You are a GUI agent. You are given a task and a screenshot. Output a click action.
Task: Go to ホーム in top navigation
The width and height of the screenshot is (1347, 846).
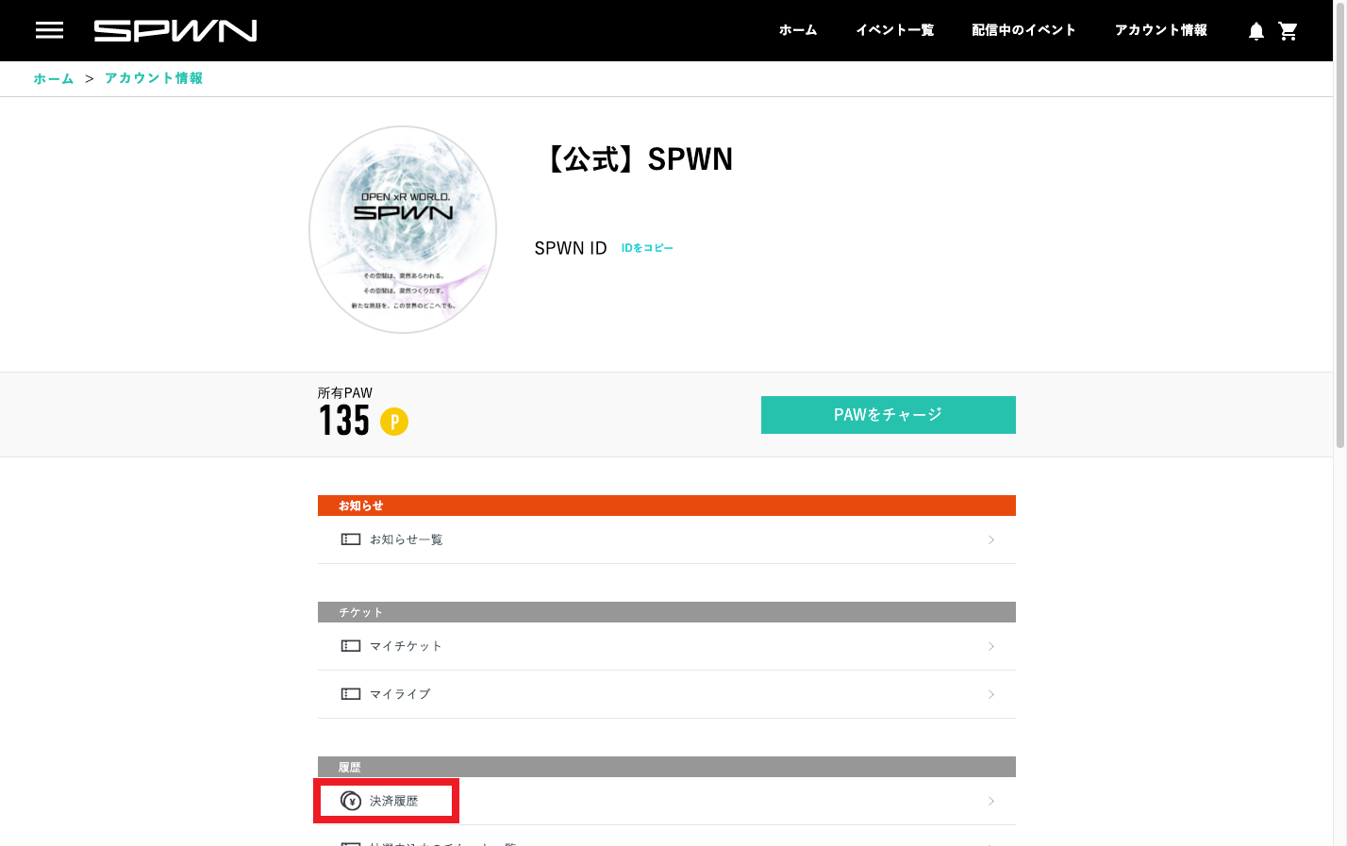point(798,30)
